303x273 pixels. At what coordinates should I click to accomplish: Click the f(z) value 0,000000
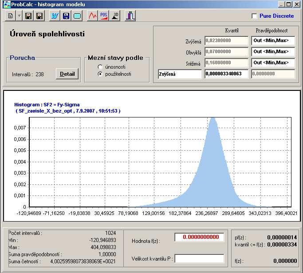click(285, 261)
